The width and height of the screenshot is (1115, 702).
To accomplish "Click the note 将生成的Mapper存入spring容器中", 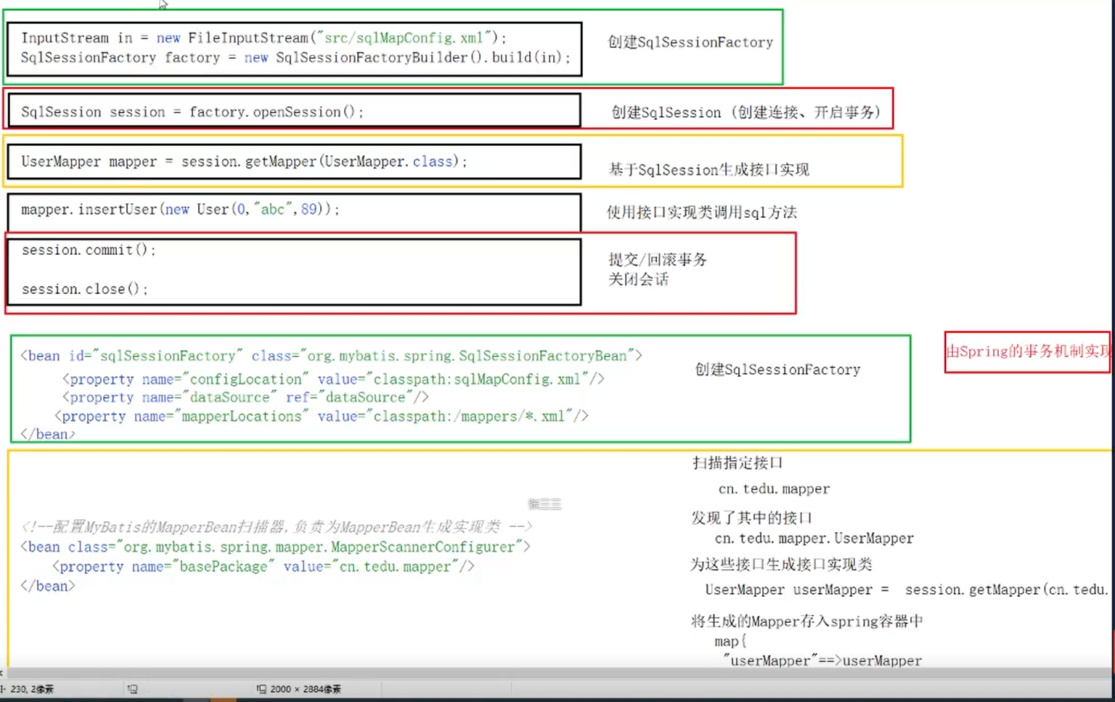I will click(x=807, y=621).
